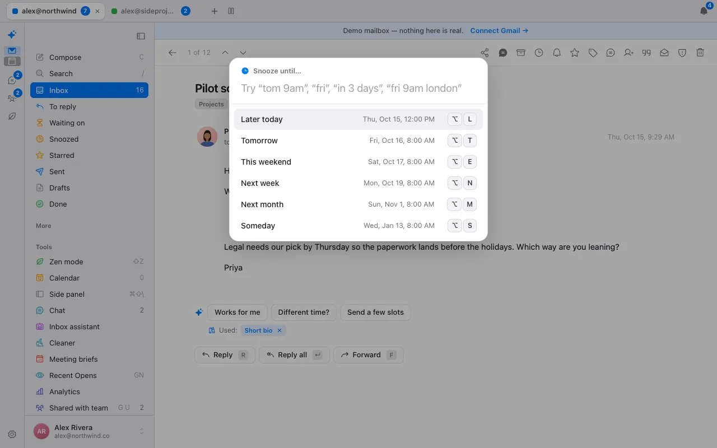Delete the message with the trash icon

coord(700,53)
